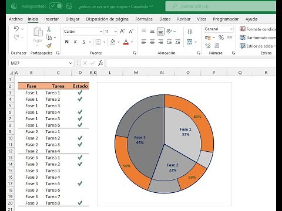Open fill color dropdown arrow
This screenshot has width=282, height=211.
[119, 42]
